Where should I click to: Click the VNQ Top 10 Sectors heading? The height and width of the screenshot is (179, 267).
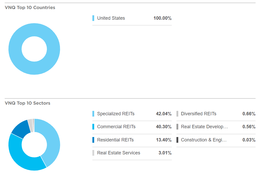[x=28, y=103]
